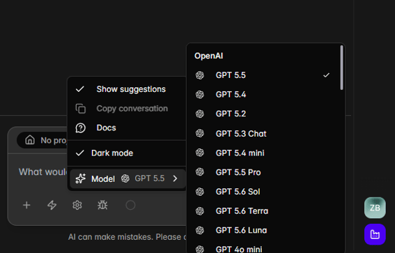Click the model list scrollbar thumb
The image size is (395, 253).
[341, 68]
